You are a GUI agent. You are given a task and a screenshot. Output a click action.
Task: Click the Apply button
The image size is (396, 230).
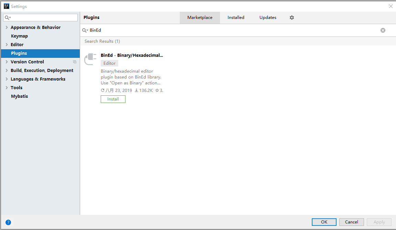coord(379,222)
